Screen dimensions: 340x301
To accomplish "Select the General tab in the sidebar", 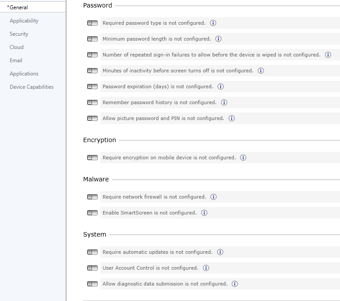I will [33, 8].
